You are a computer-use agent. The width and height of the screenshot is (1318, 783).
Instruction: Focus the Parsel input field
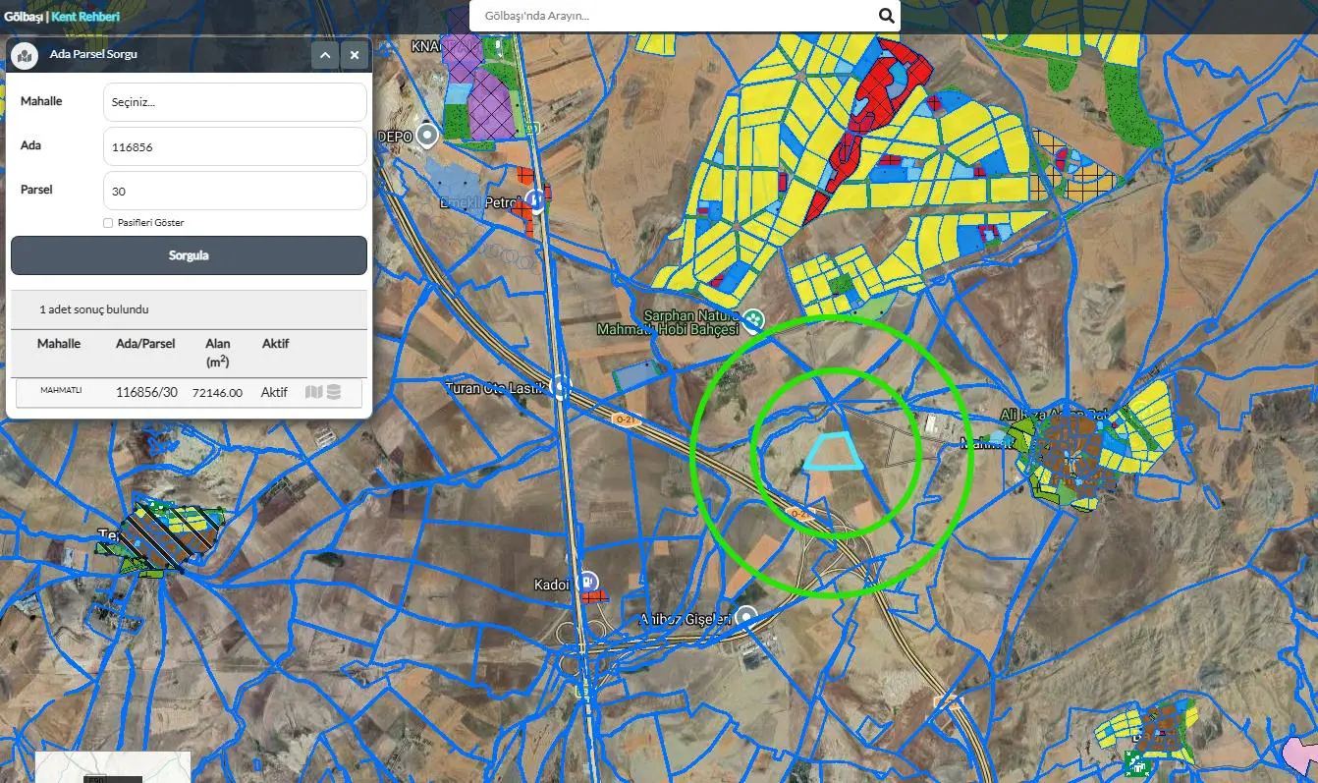tap(235, 191)
